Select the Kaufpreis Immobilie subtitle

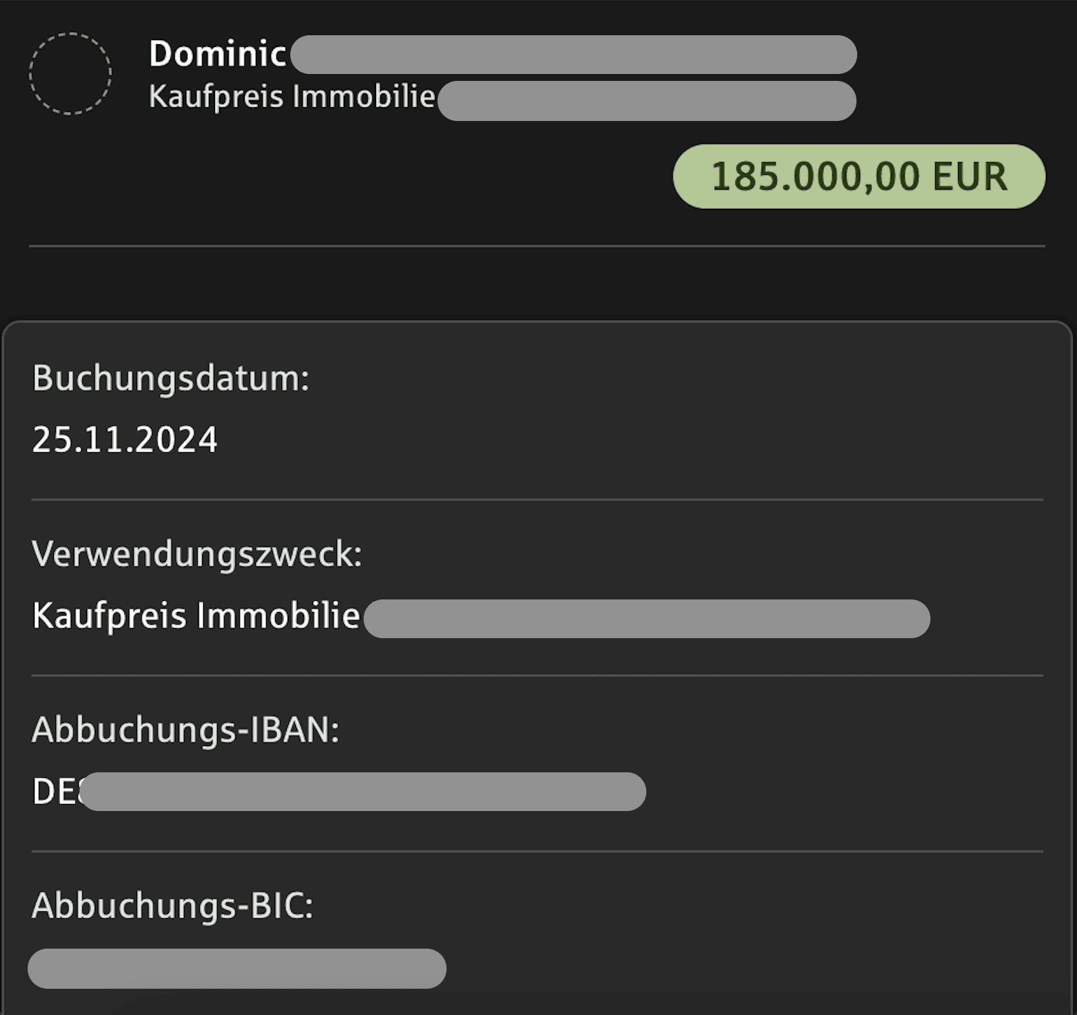tap(291, 97)
